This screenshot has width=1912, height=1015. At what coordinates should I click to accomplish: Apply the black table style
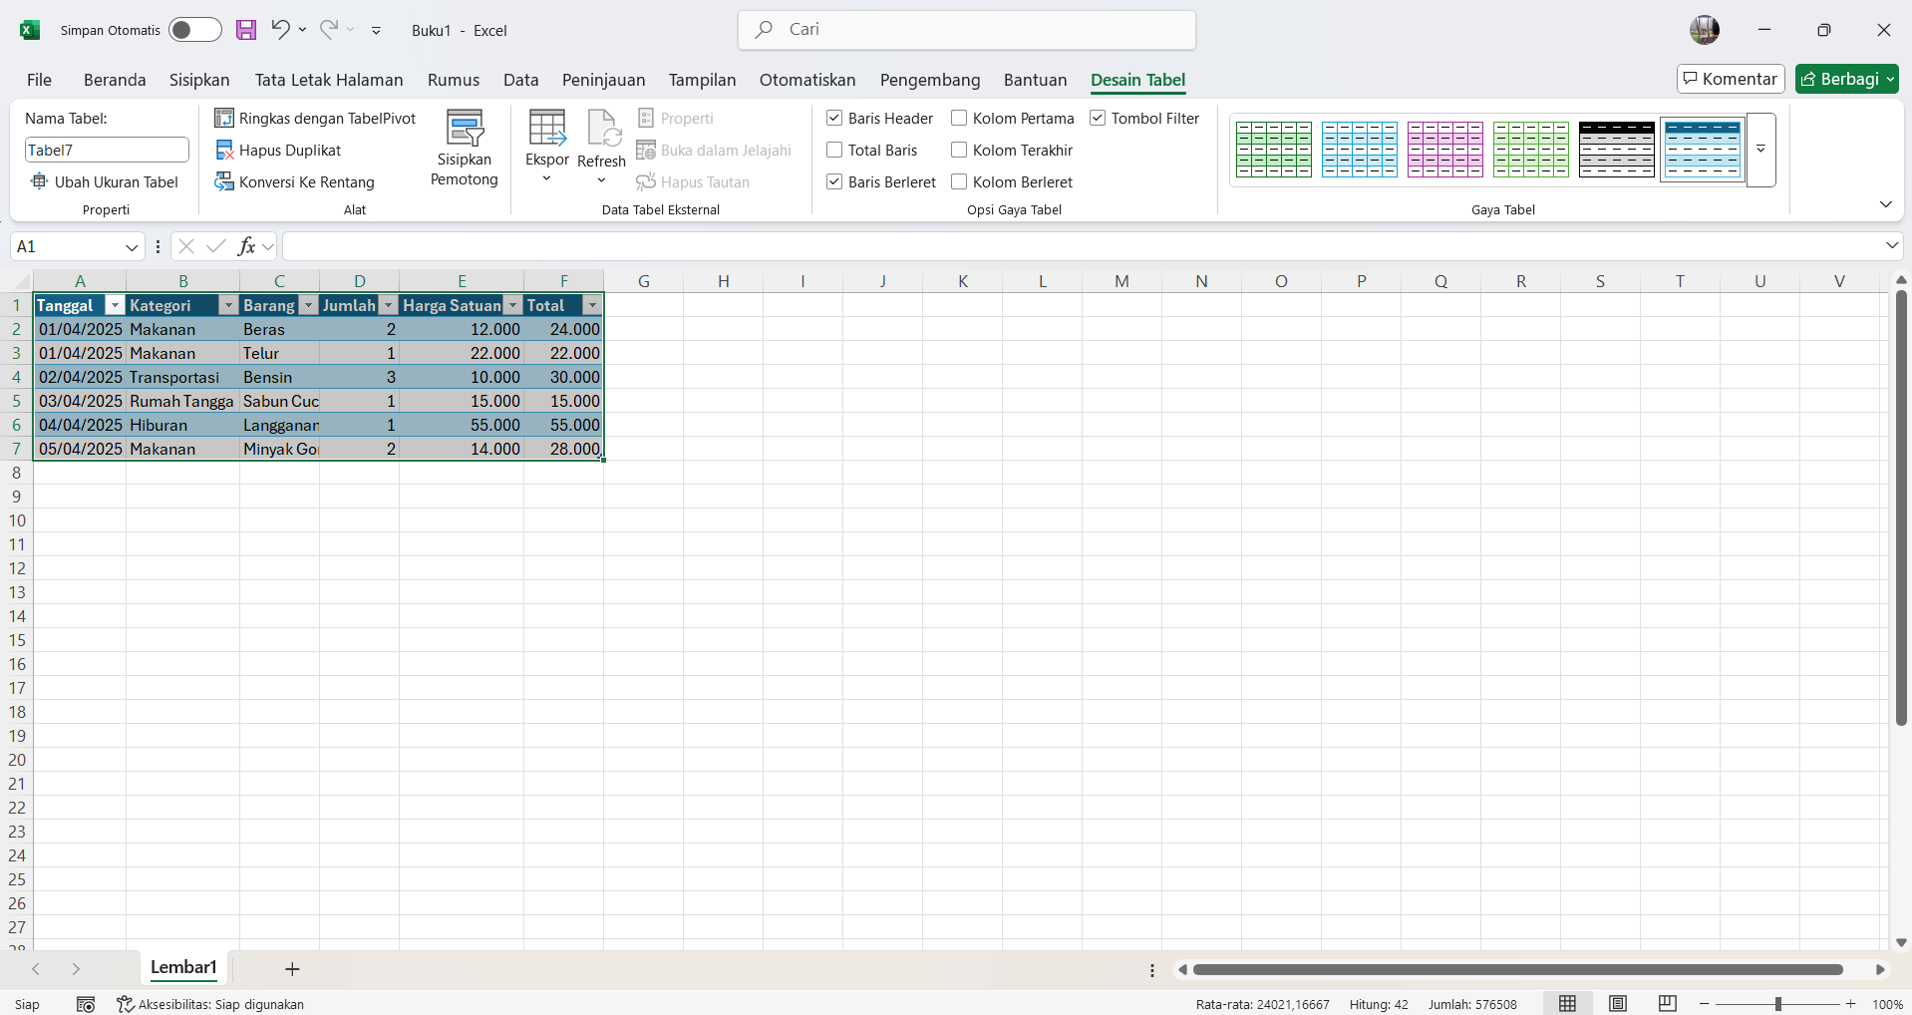click(1617, 149)
